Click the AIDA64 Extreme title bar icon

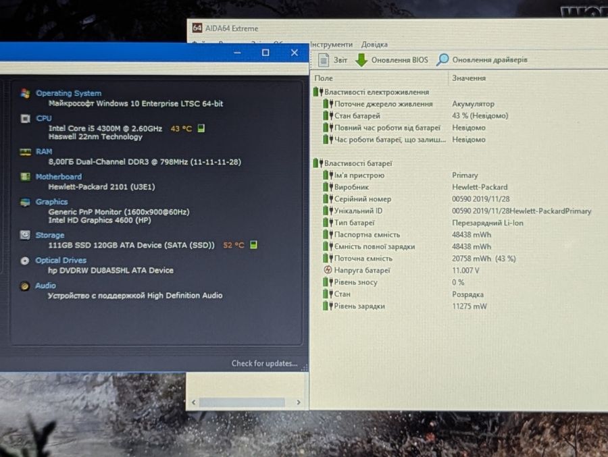[x=197, y=28]
